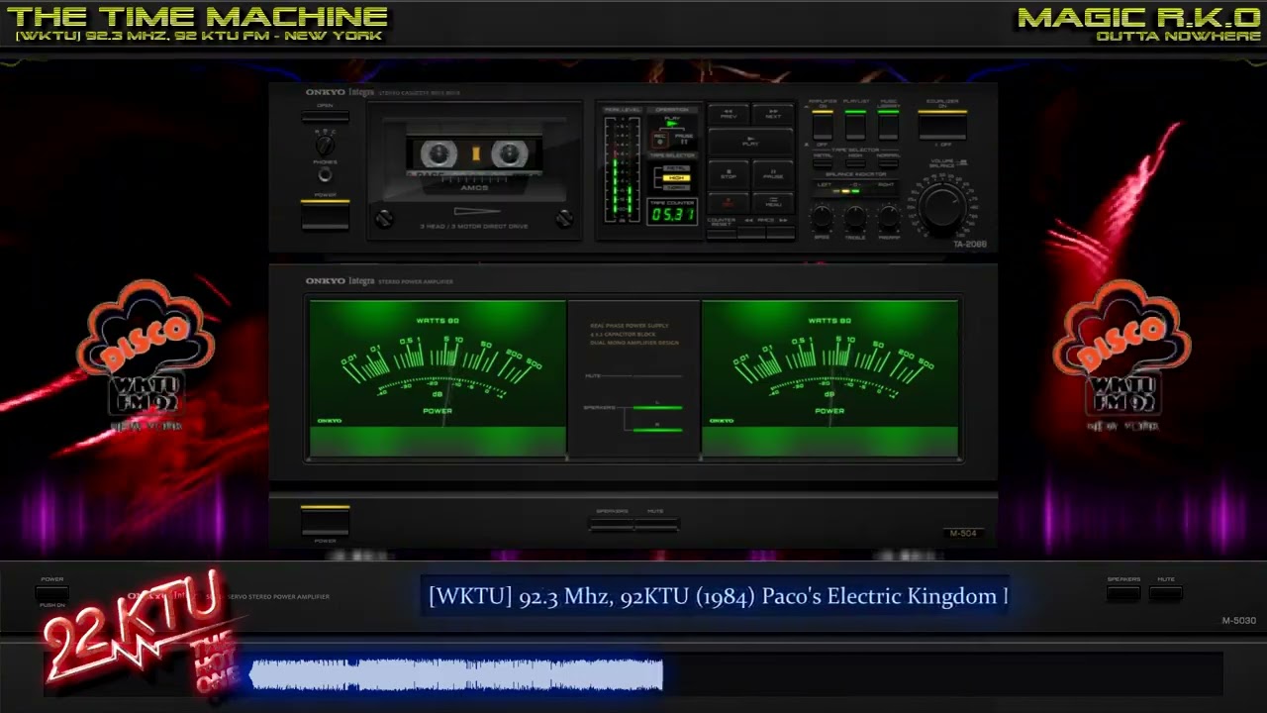Screen dimensions: 1267x713
Task: Click the Treble knob
Action: [855, 216]
